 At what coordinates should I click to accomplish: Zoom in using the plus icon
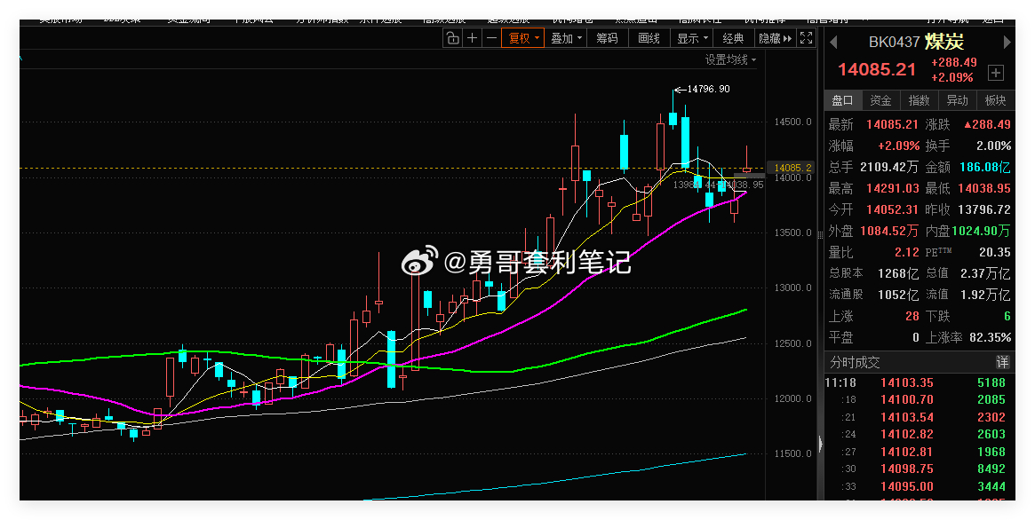(472, 37)
